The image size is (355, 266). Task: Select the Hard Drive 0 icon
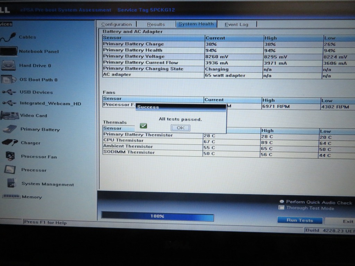pos(9,65)
